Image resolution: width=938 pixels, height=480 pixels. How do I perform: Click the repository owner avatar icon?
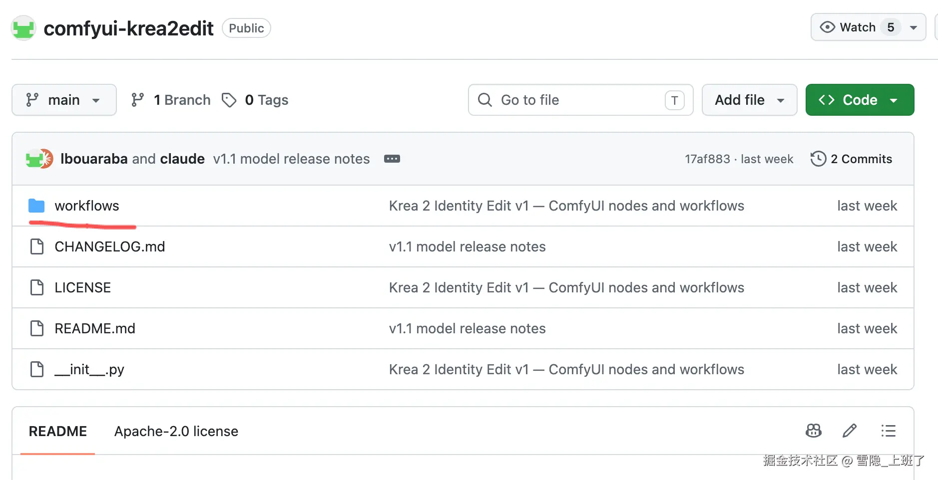[x=23, y=28]
